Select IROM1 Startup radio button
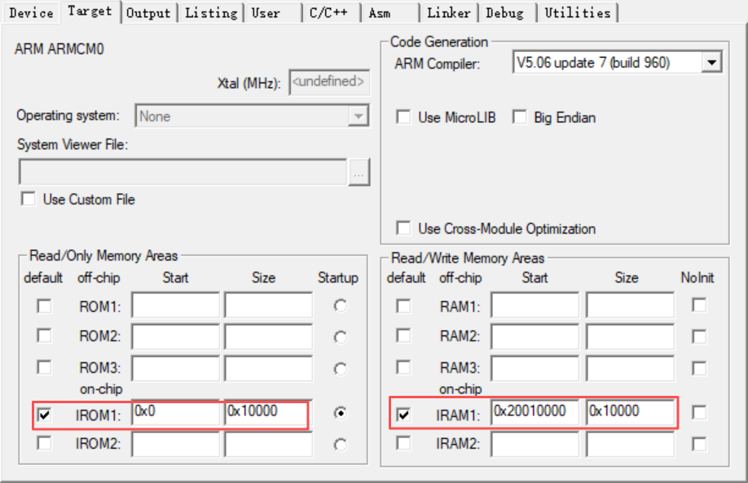 coord(340,413)
